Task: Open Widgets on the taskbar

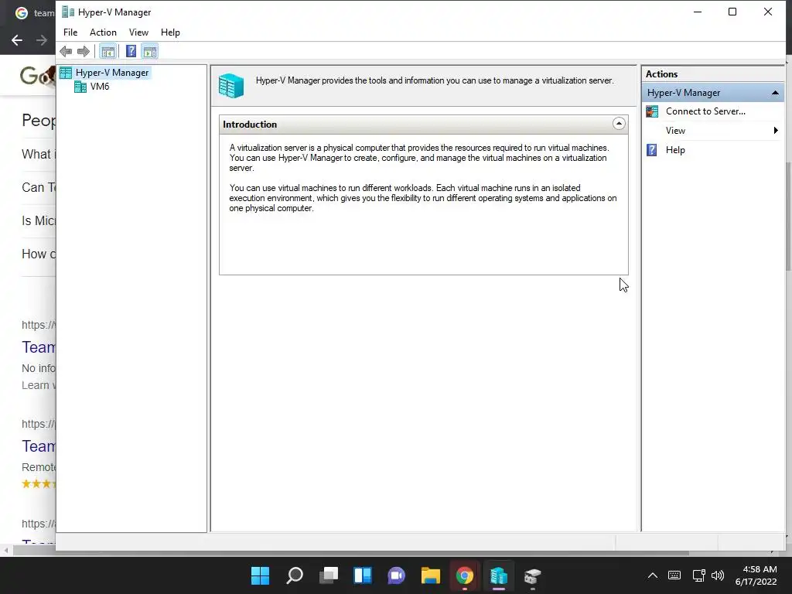Action: (x=363, y=575)
